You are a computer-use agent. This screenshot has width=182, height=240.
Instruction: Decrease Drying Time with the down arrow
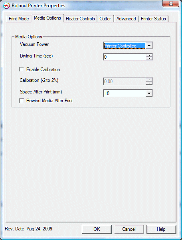149,58
